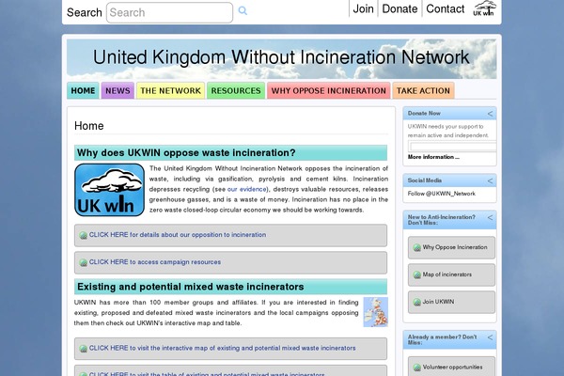Screen dimensions: 564x376
Task: Click globe icon next to Map of incinerators
Action: (416, 274)
